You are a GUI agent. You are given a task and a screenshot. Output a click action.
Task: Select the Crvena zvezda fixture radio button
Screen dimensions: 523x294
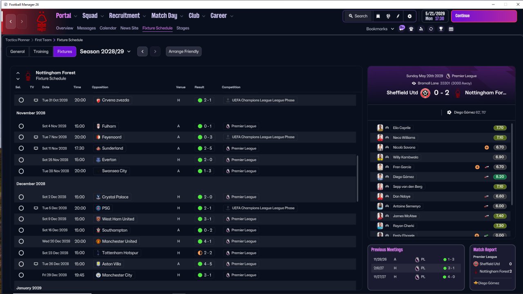[x=21, y=100]
